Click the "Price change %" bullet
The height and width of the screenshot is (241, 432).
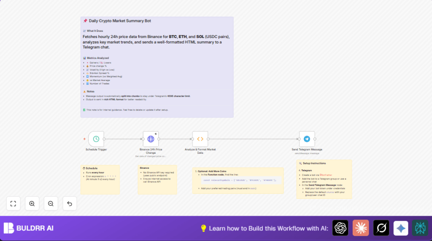click(x=98, y=66)
